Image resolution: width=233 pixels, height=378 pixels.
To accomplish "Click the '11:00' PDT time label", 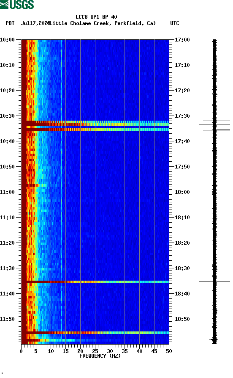I will 7,192.
